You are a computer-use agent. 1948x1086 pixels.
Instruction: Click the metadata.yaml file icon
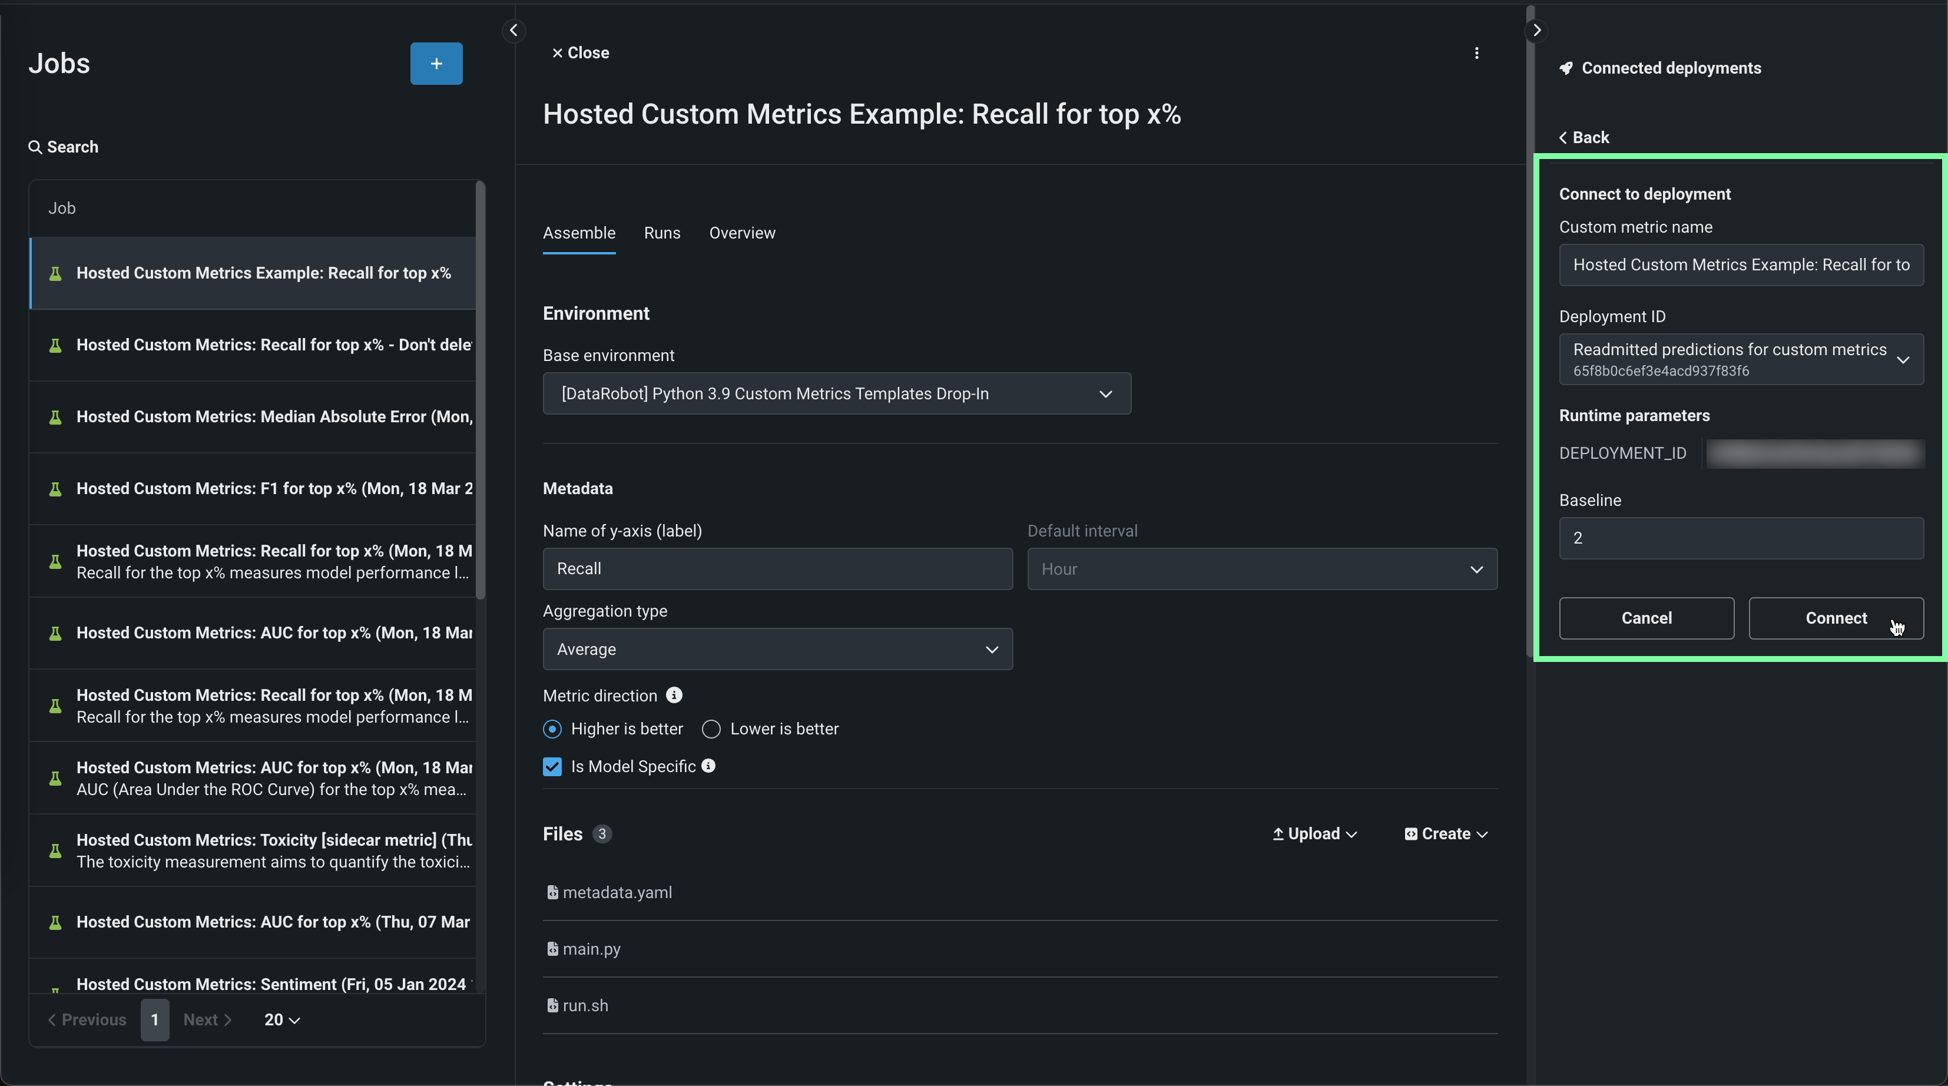pyautogui.click(x=552, y=892)
